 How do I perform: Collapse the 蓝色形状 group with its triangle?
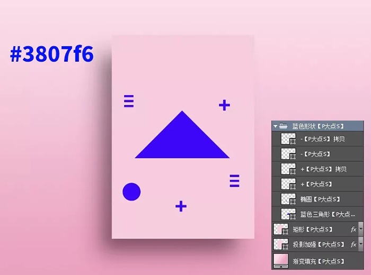pos(275,126)
